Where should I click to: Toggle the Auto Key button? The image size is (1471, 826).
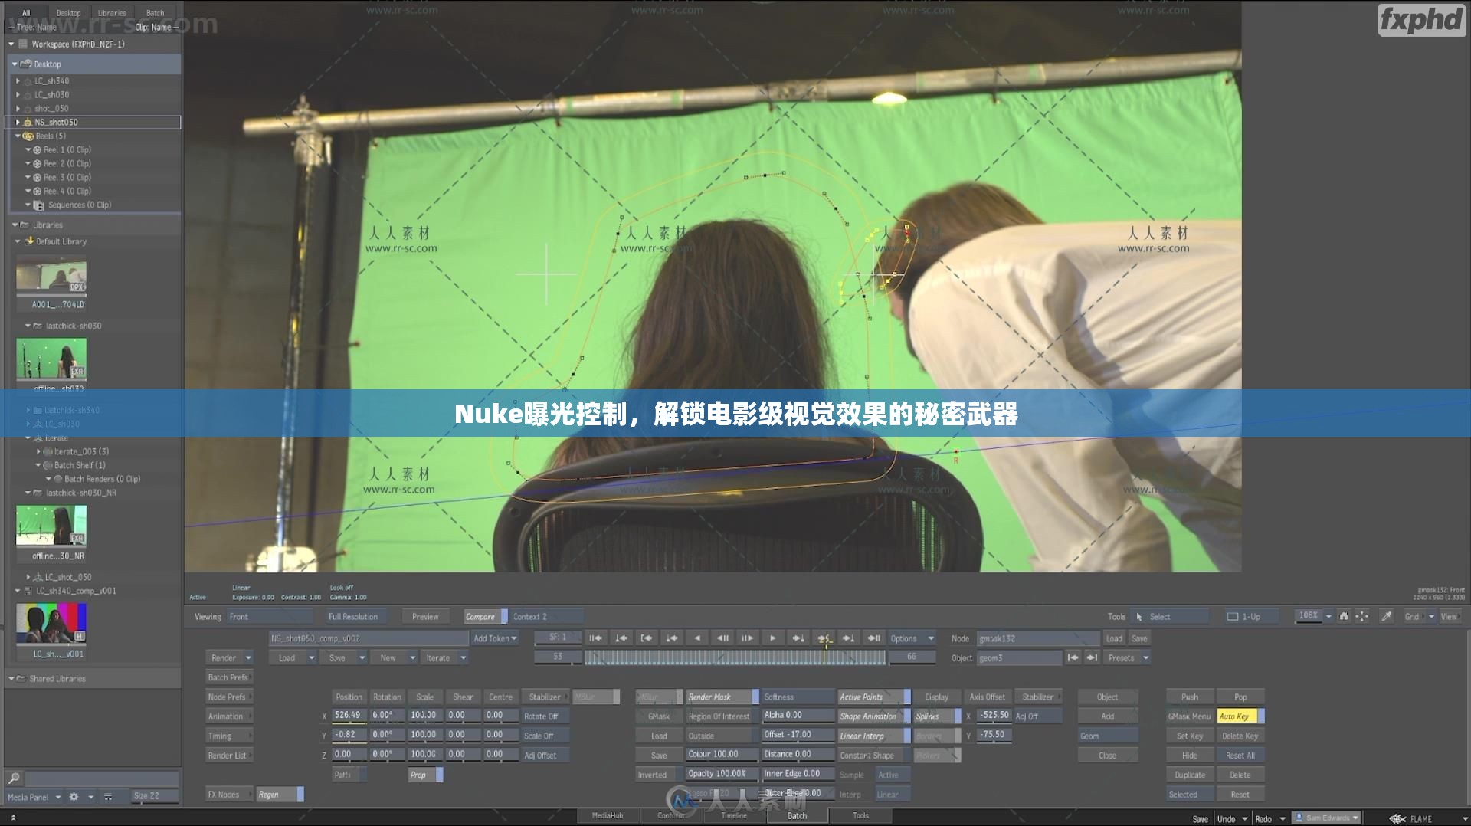(x=1240, y=716)
